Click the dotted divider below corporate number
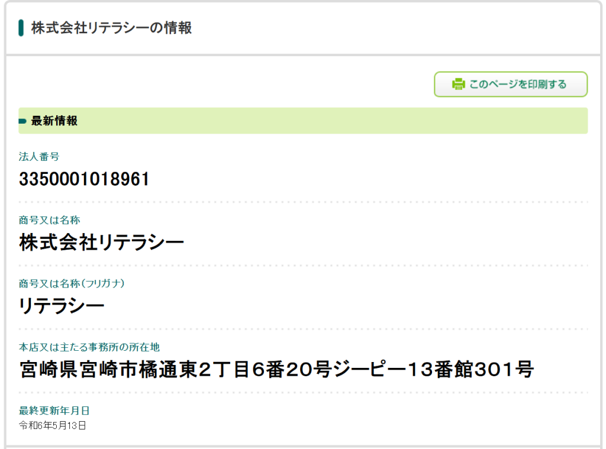606x449 pixels. click(x=303, y=202)
